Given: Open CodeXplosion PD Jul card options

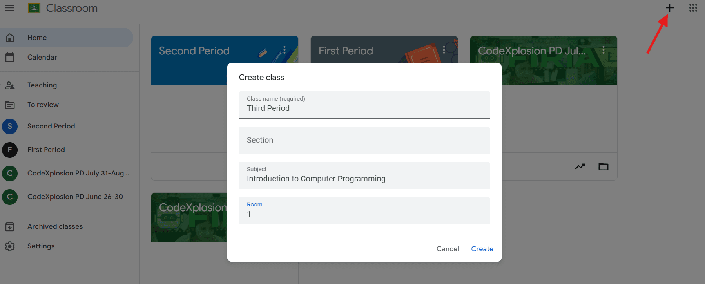Looking at the screenshot, I should click(604, 50).
